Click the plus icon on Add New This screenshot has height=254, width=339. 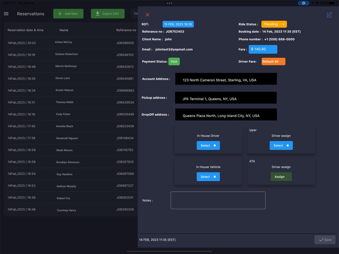click(60, 14)
